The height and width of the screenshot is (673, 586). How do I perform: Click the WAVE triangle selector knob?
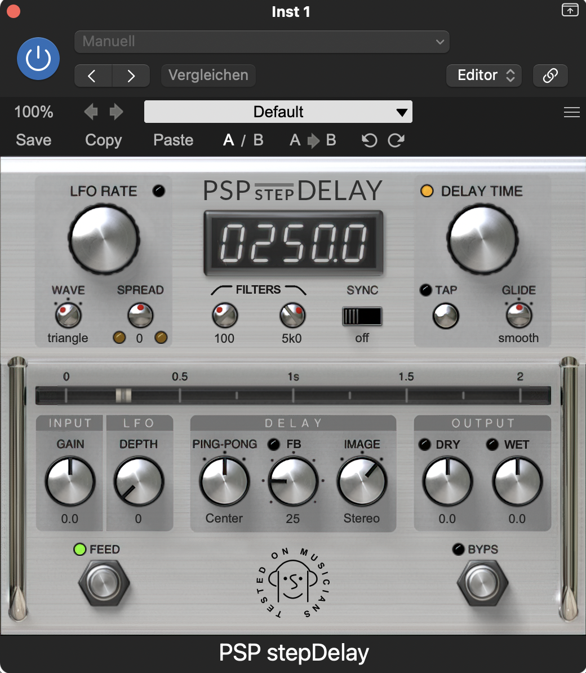pos(68,315)
